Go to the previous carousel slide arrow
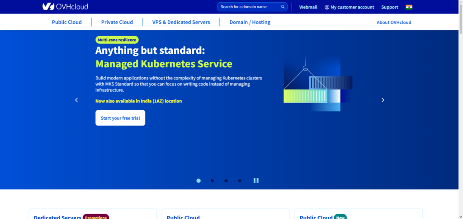 [76, 100]
